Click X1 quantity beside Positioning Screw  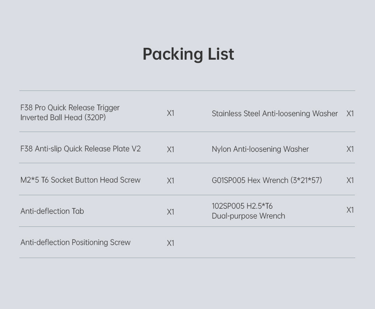[x=171, y=243]
